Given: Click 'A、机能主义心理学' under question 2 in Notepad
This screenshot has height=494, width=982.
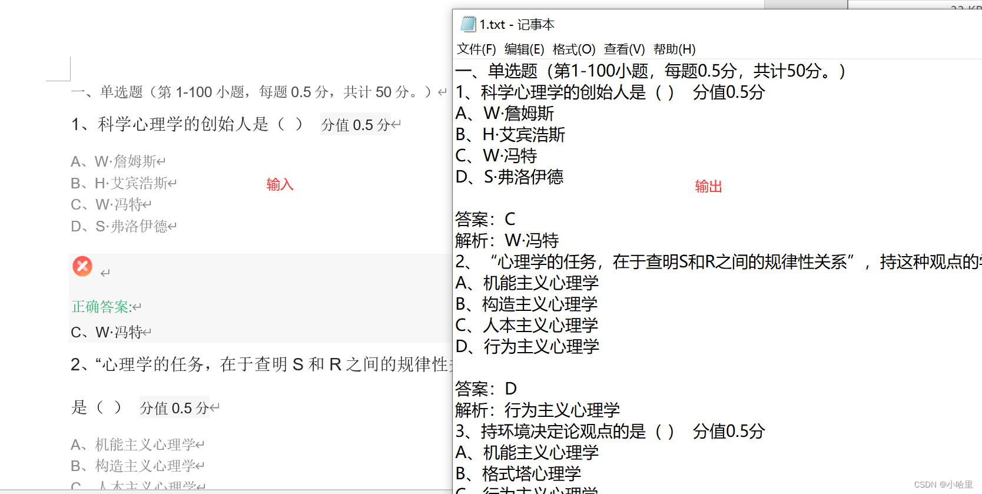Looking at the screenshot, I should coord(527,283).
